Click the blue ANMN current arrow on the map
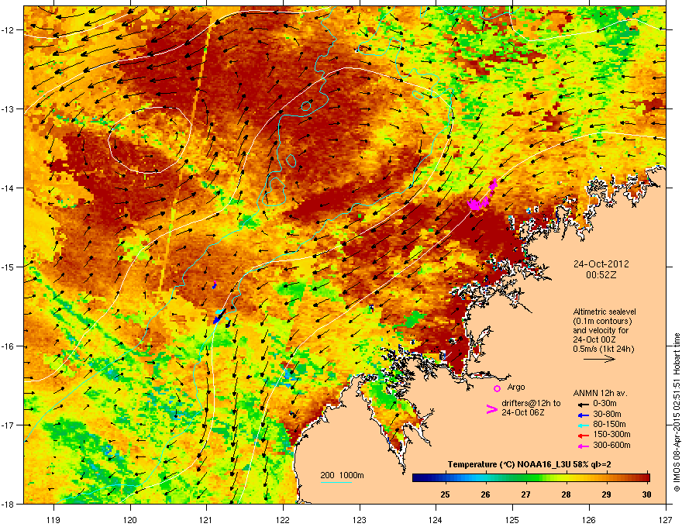The height and width of the screenshot is (527, 682). tap(219, 316)
